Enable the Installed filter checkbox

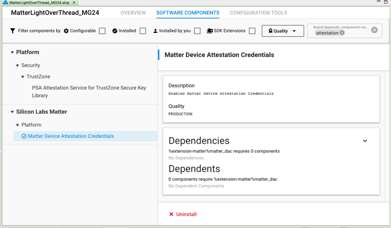tap(142, 31)
